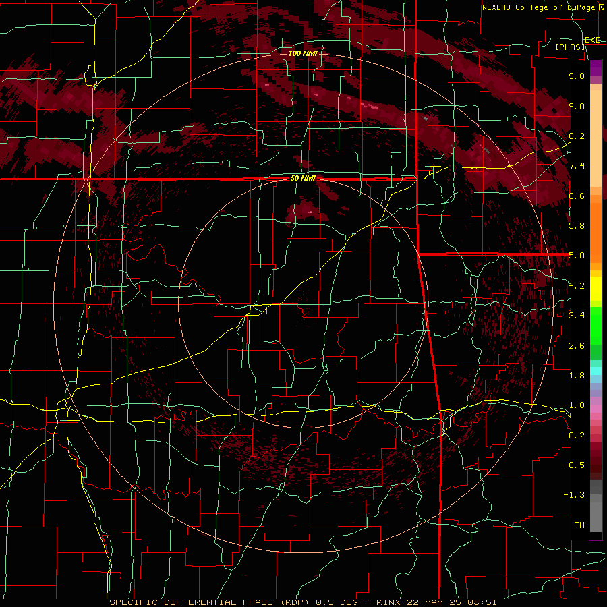Click the [PHAS] product label
Screen dimensions: 607x607
(570, 47)
